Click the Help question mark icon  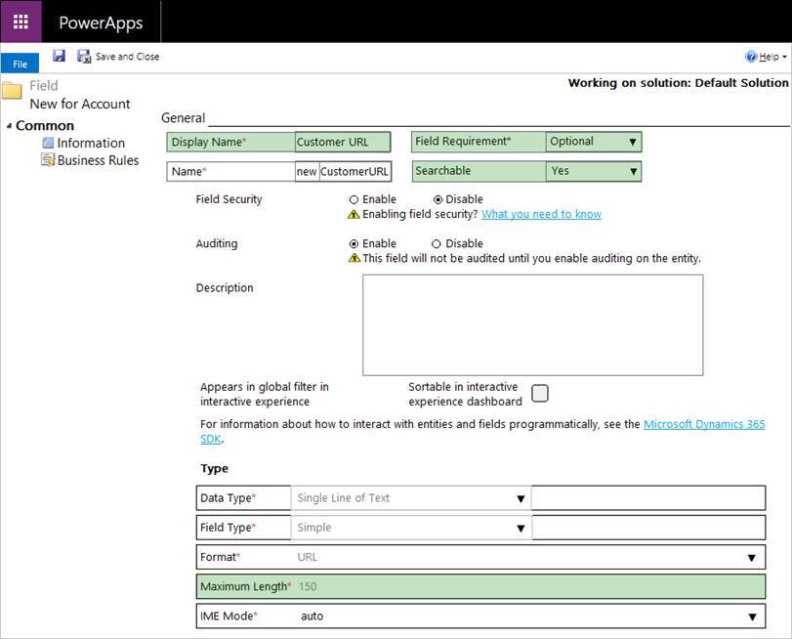(x=751, y=57)
